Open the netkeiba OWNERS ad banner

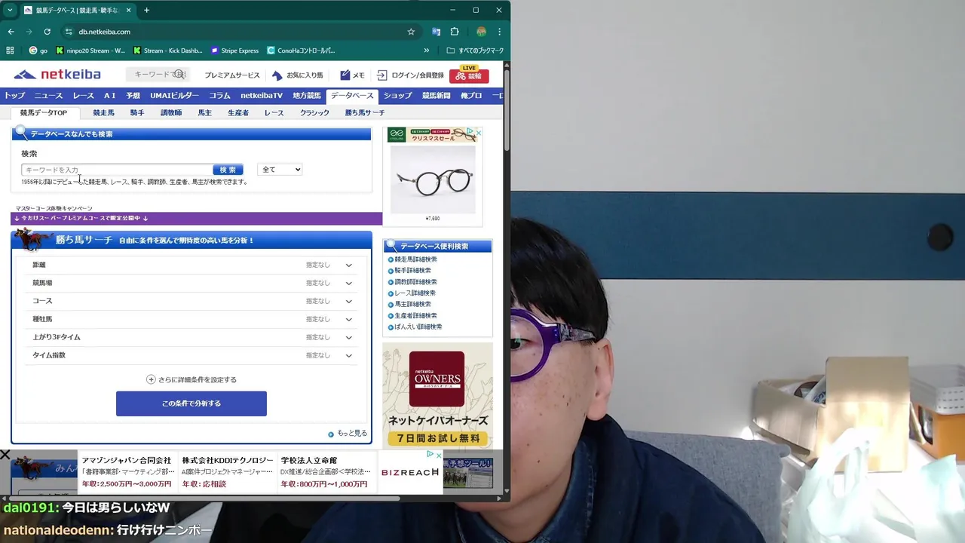[x=437, y=395]
